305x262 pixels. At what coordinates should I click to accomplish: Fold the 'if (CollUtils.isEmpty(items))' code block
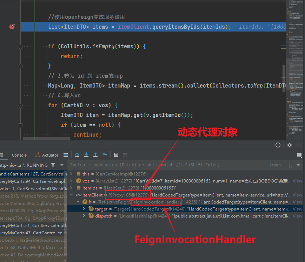point(20,47)
